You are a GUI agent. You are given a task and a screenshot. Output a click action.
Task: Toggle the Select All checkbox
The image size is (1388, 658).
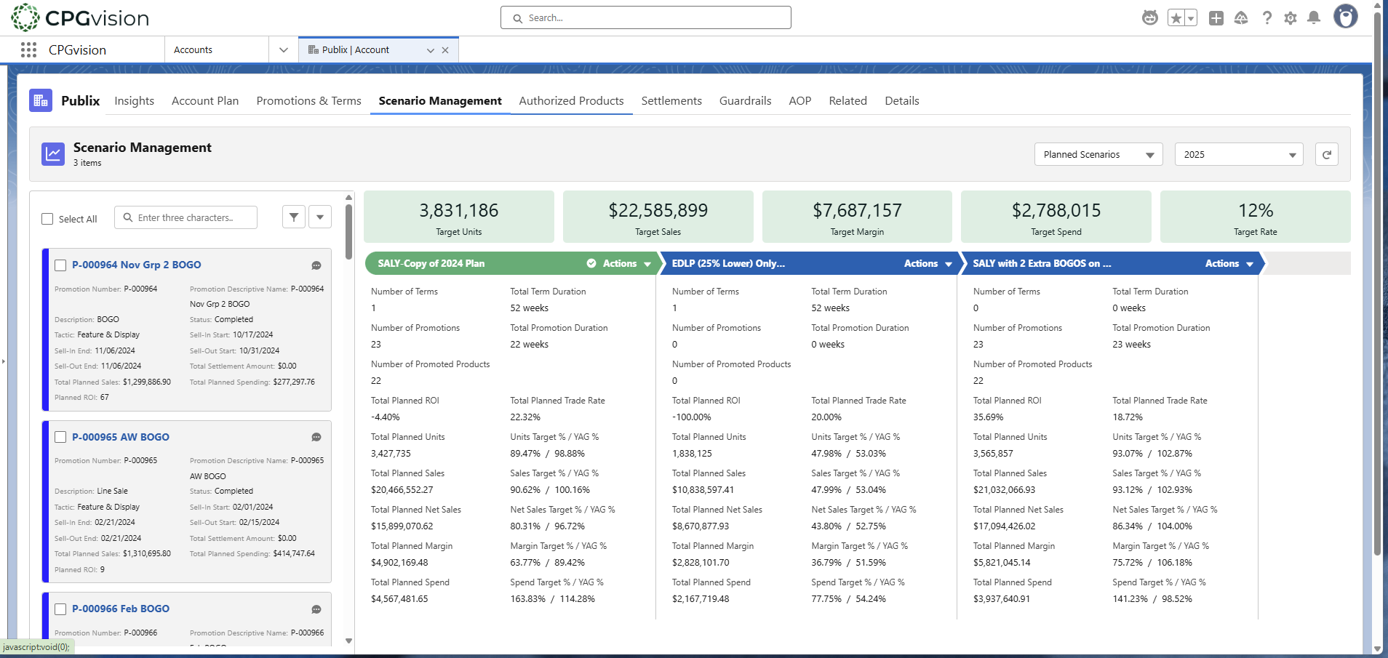47,218
